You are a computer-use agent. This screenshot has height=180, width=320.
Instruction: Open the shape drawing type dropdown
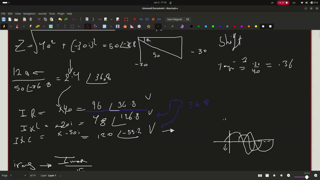[x=79, y=26]
